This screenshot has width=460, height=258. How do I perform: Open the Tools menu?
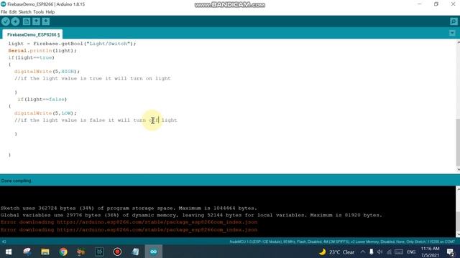[38, 12]
